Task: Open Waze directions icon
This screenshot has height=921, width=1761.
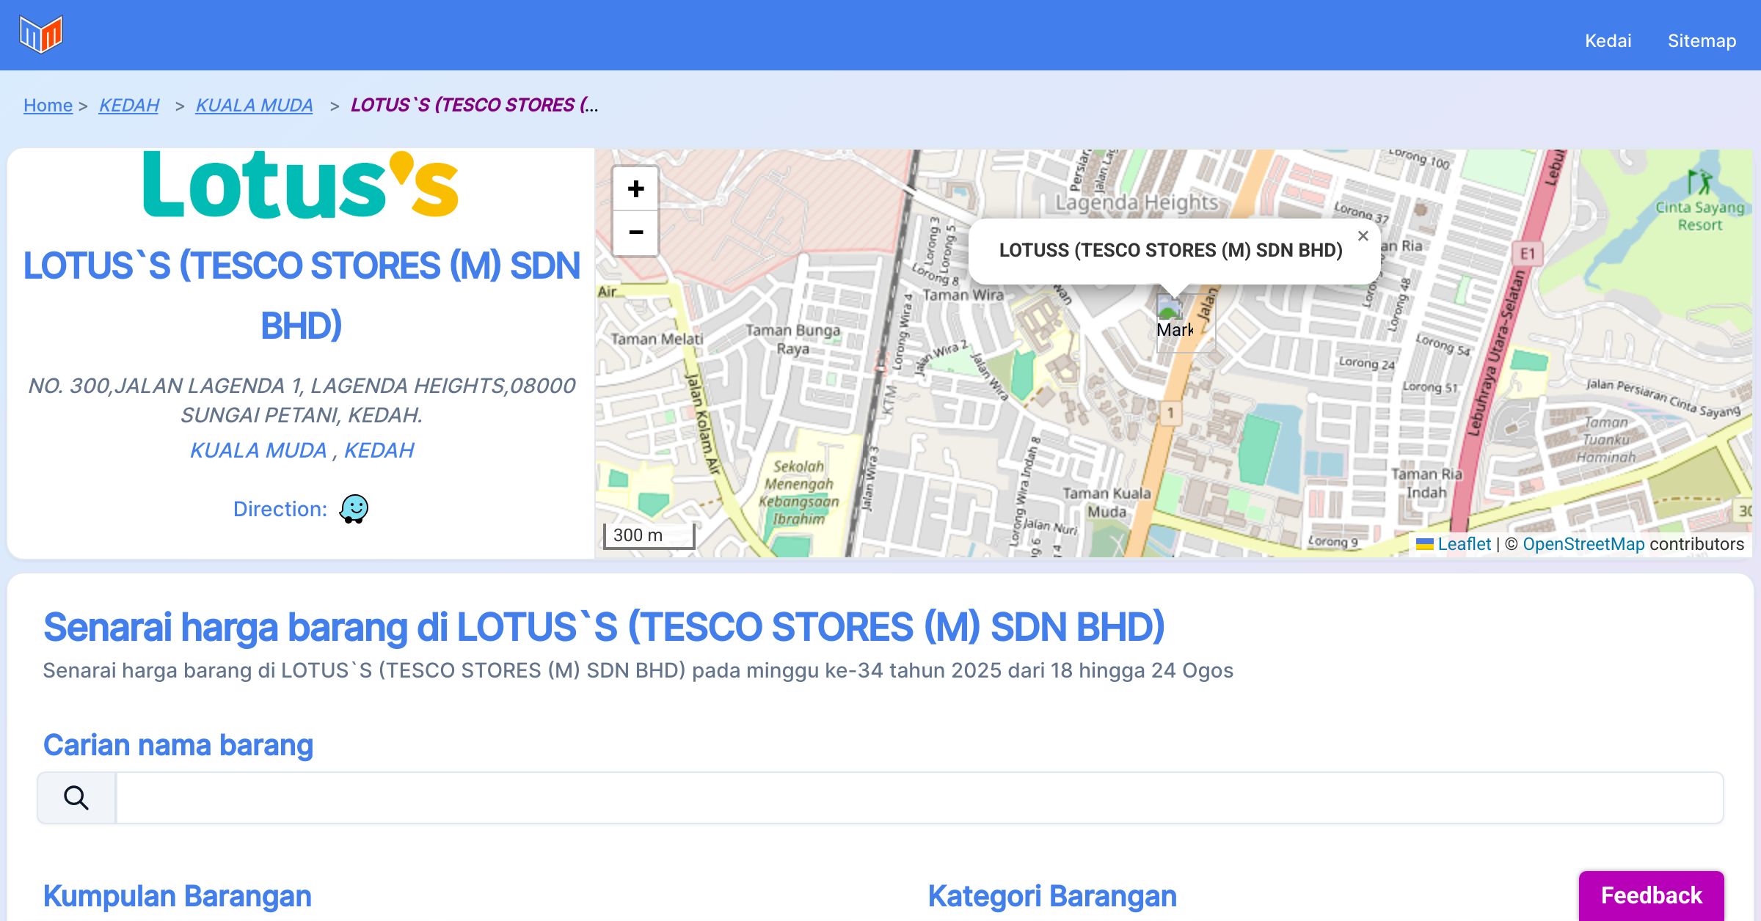Action: [x=354, y=508]
